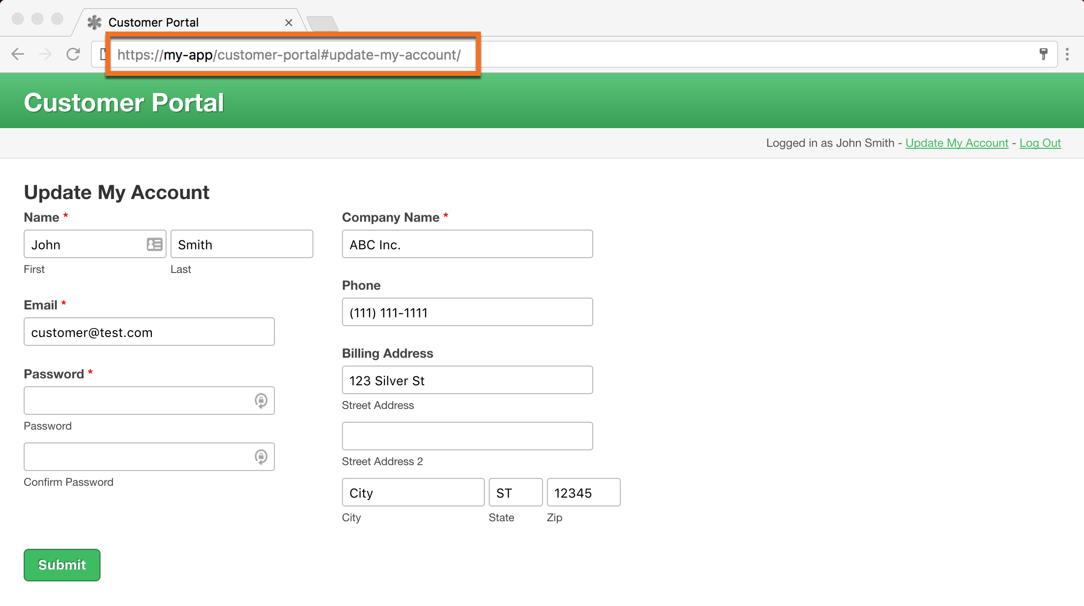Click password manager icon in Password field
This screenshot has width=1084, height=606.
261,401
